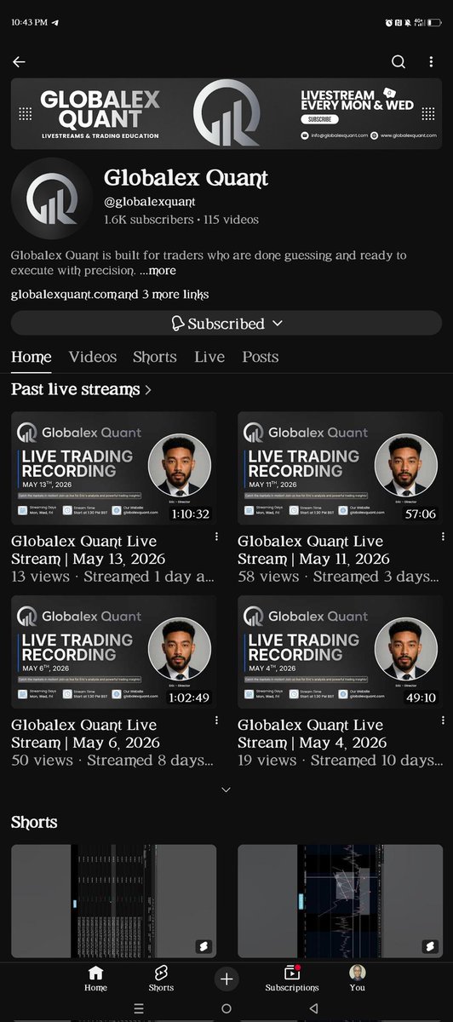Open options for May 4 stream
The width and height of the screenshot is (453, 1022).
coord(442,721)
